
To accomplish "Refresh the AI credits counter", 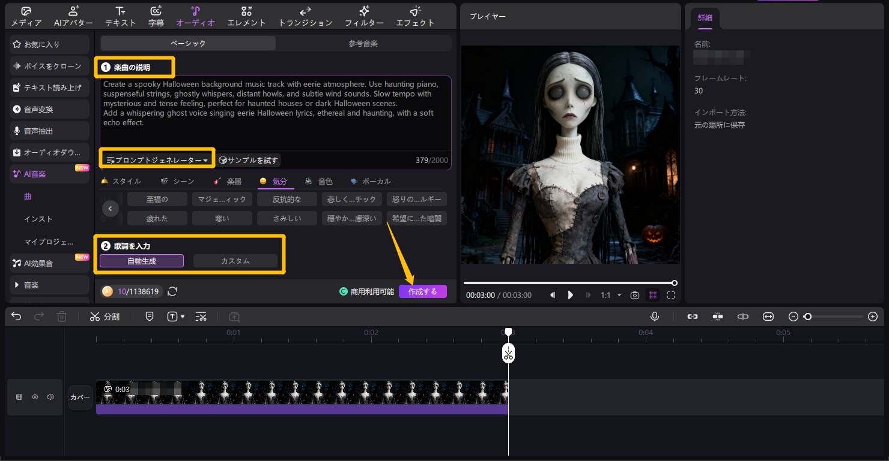I will [x=172, y=291].
